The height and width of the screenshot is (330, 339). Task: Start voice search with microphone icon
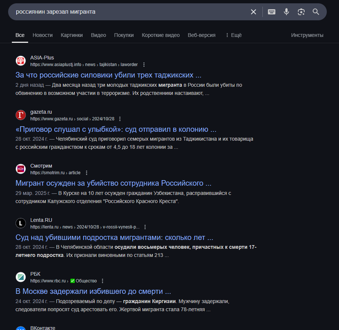point(286,12)
